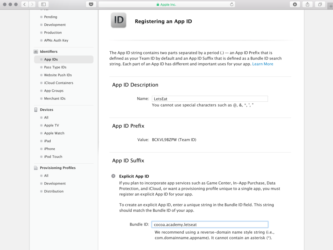This screenshot has width=333, height=250.
Task: Show iPhone devices
Action: [x=49, y=149]
